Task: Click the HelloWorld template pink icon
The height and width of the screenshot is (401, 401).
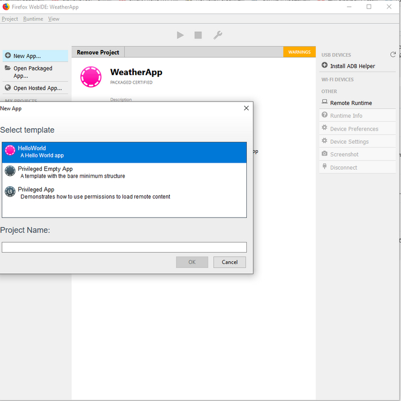Action: click(10, 150)
